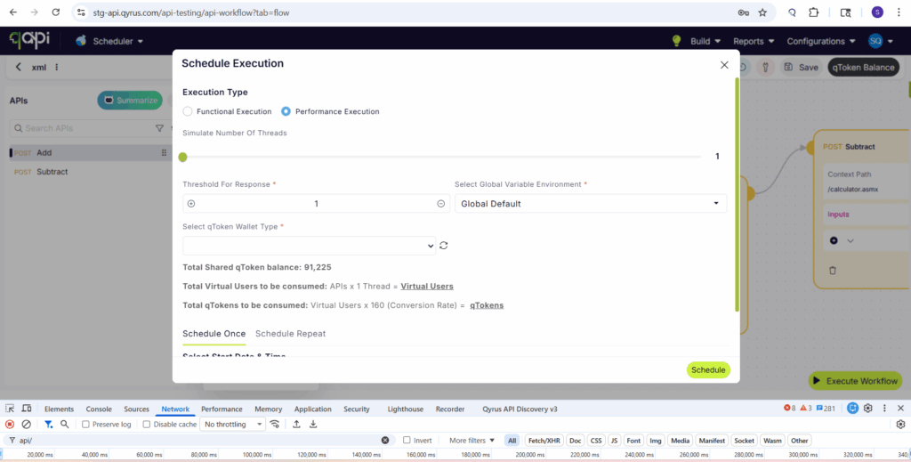Export HAR file download icon
This screenshot has height=462, width=911.
pos(313,425)
